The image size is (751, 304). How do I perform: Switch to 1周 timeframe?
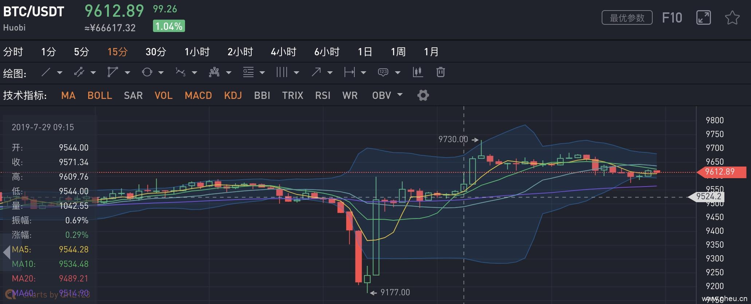[x=398, y=52]
